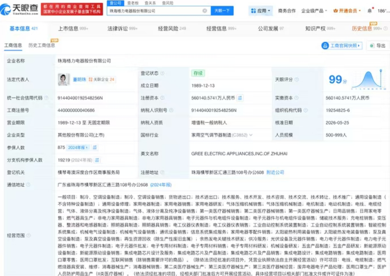The height and width of the screenshot is (276, 390).
Task: Click the legal representative photo thumbnail
Action: 64,80
